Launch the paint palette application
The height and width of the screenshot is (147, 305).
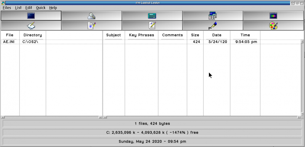tap(273, 26)
